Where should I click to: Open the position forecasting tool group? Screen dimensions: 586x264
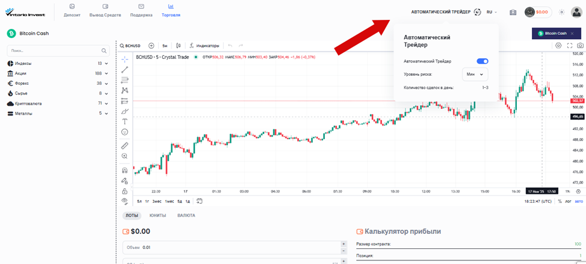125,101
